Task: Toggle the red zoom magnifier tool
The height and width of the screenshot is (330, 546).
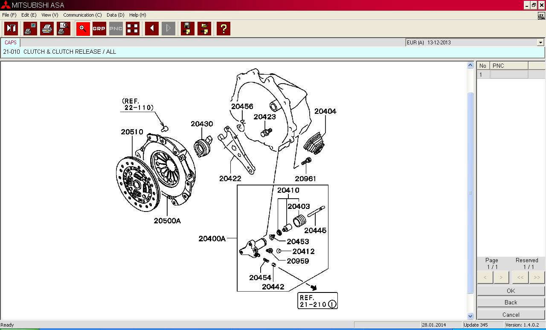Action: click(x=83, y=29)
